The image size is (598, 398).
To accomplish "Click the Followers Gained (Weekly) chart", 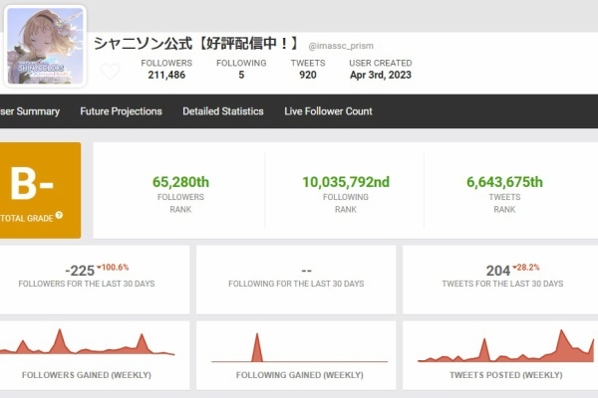I will [x=87, y=342].
